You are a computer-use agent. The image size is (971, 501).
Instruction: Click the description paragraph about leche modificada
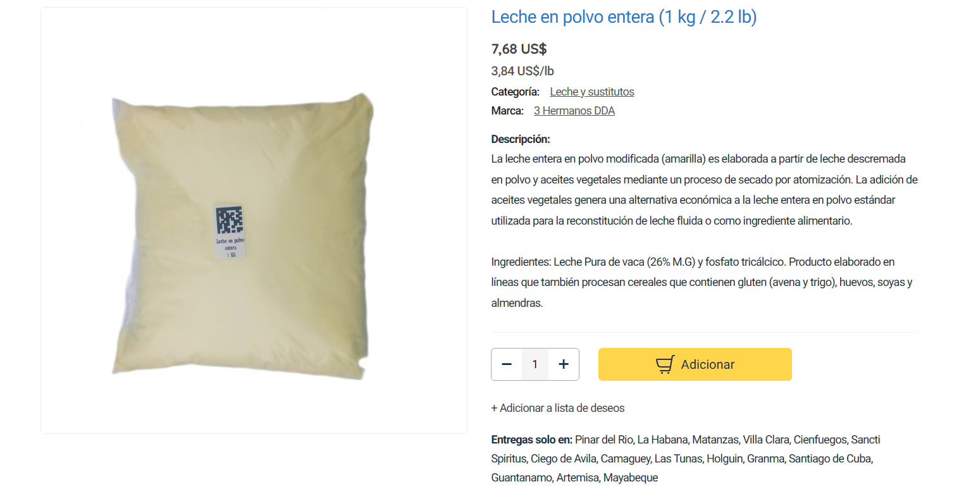click(704, 190)
